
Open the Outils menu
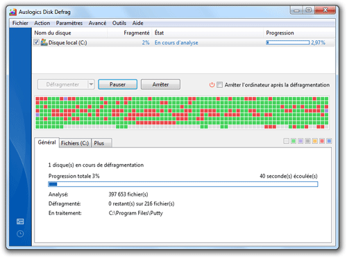119,23
